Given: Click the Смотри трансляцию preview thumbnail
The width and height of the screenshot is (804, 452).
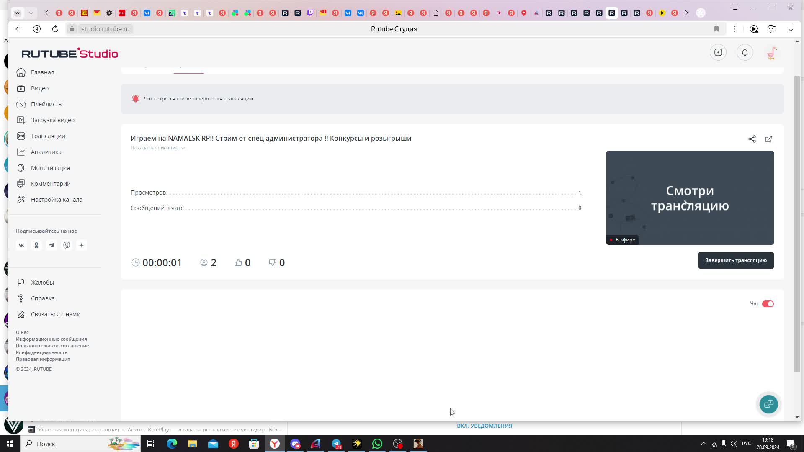Looking at the screenshot, I should [690, 198].
